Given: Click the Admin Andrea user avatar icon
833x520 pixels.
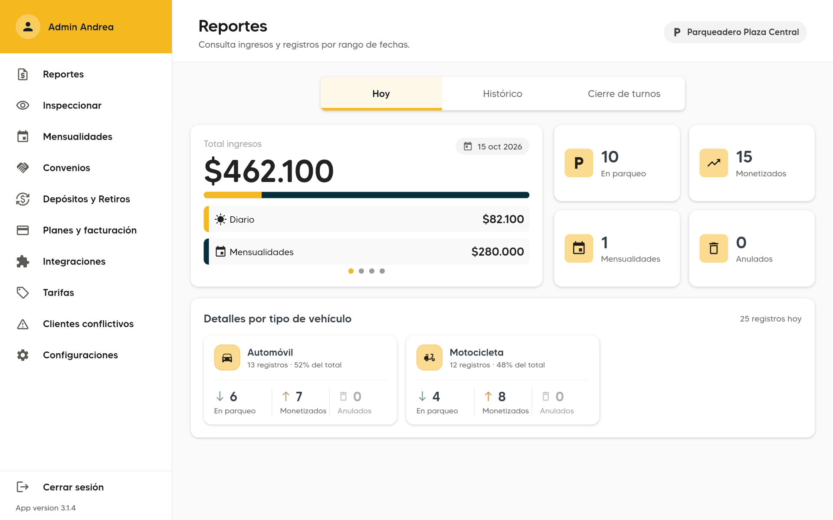Looking at the screenshot, I should [x=28, y=27].
